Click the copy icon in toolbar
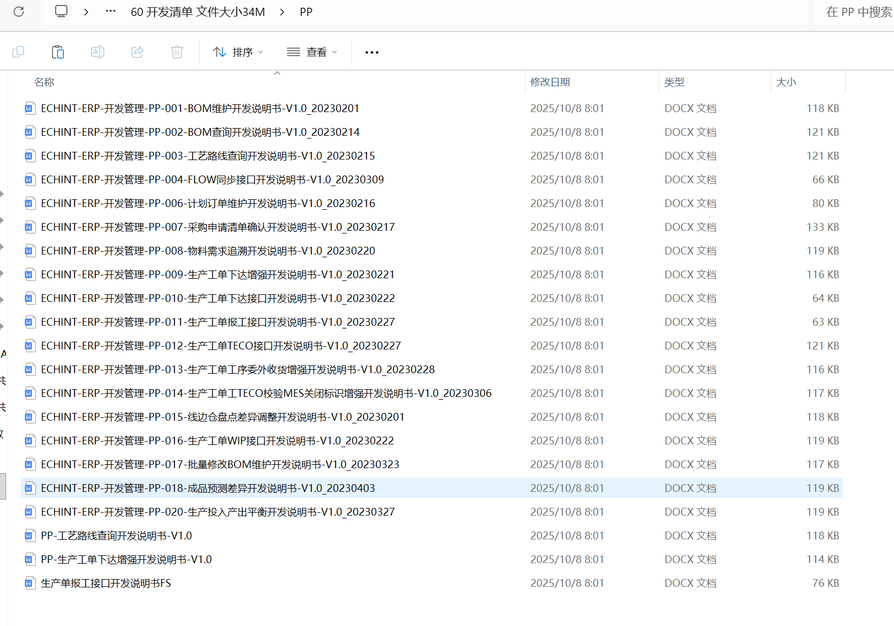The height and width of the screenshot is (626, 894). [x=18, y=52]
